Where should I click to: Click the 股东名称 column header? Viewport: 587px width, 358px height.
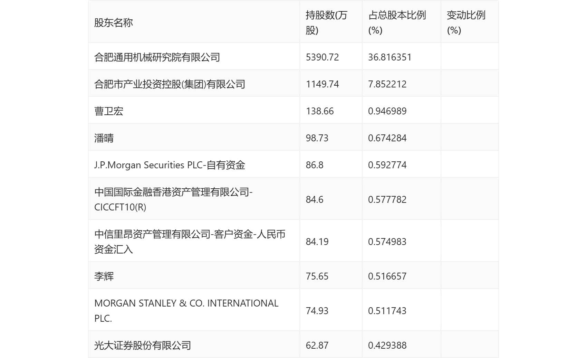(114, 23)
